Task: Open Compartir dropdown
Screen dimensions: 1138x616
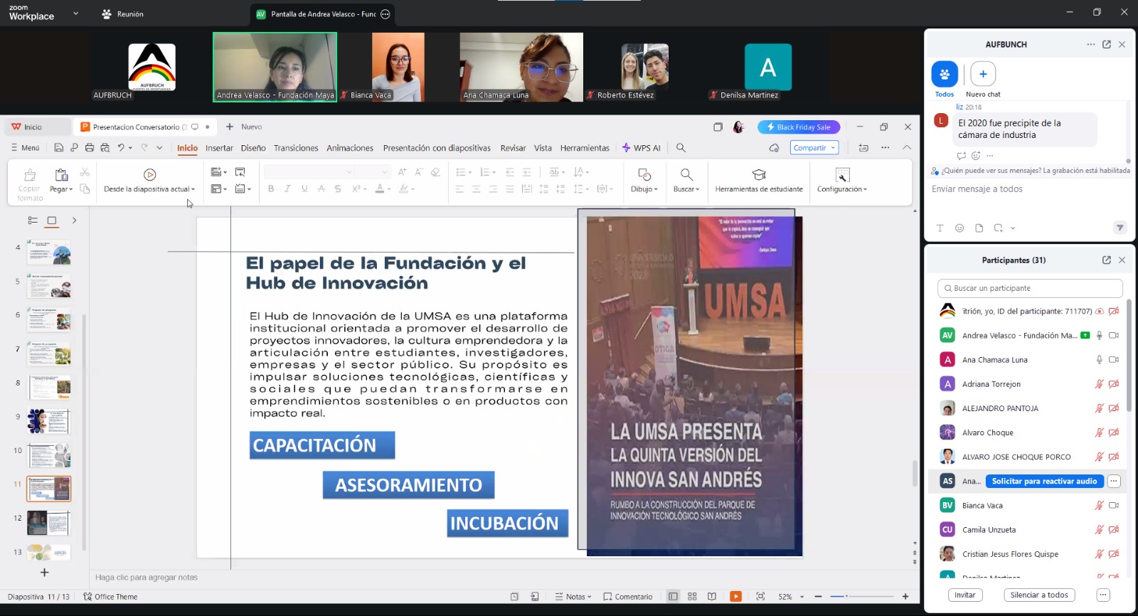Action: 814,148
